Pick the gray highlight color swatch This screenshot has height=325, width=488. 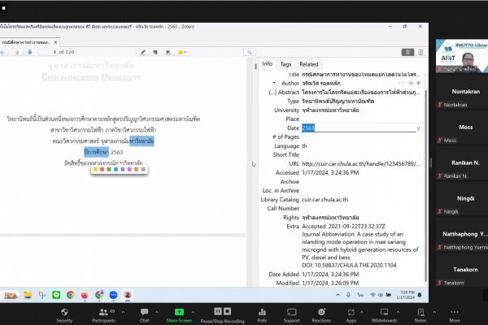143,170
